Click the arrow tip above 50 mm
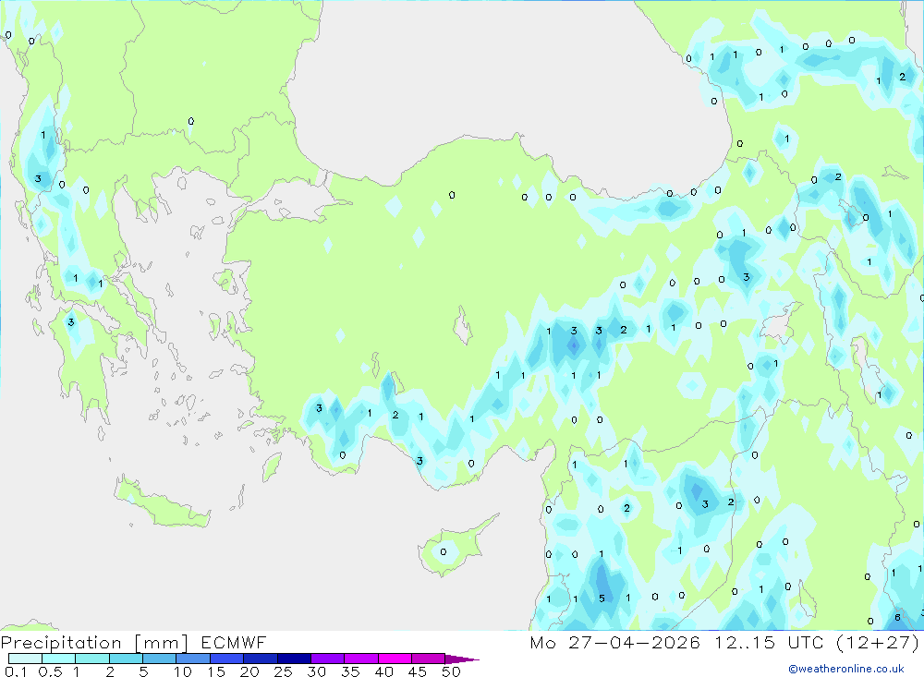The image size is (924, 677). click(x=462, y=659)
